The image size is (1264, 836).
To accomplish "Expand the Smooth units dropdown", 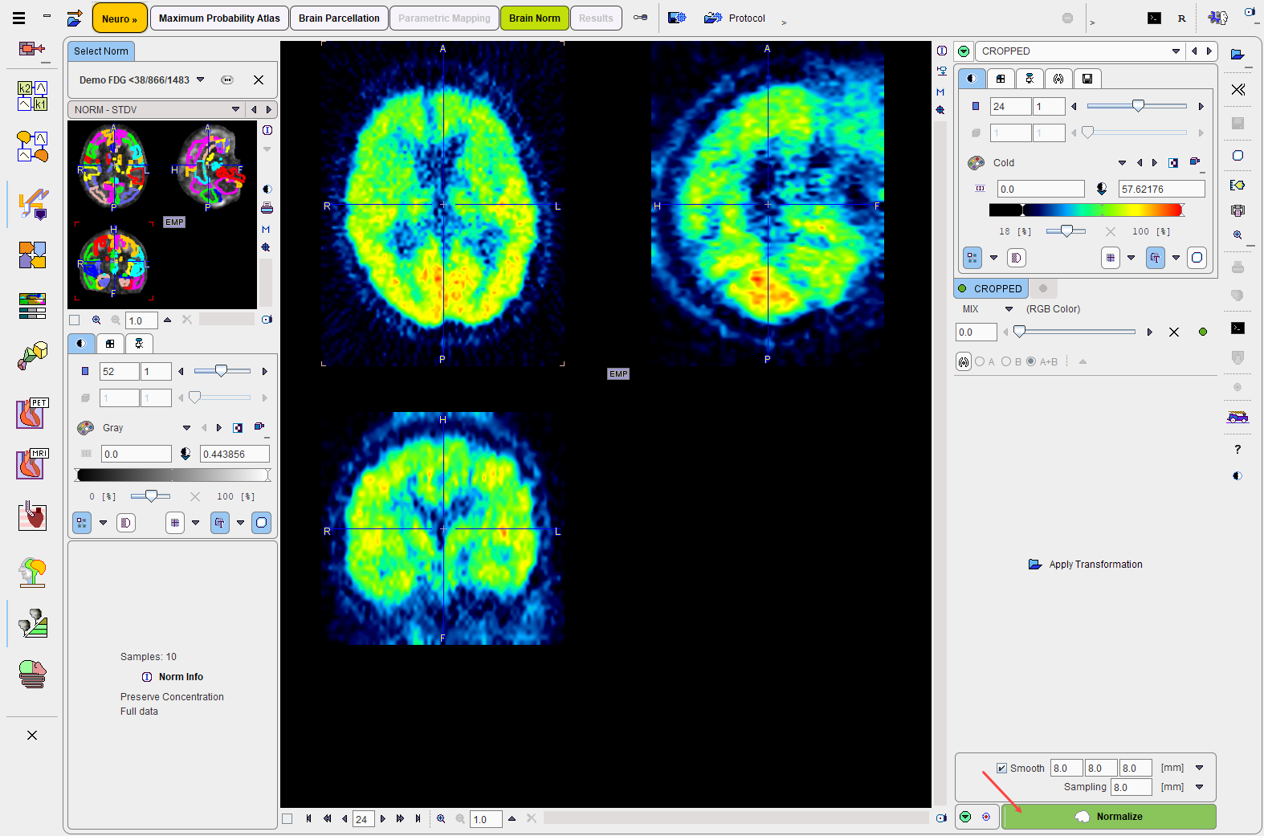I will pos(1200,768).
